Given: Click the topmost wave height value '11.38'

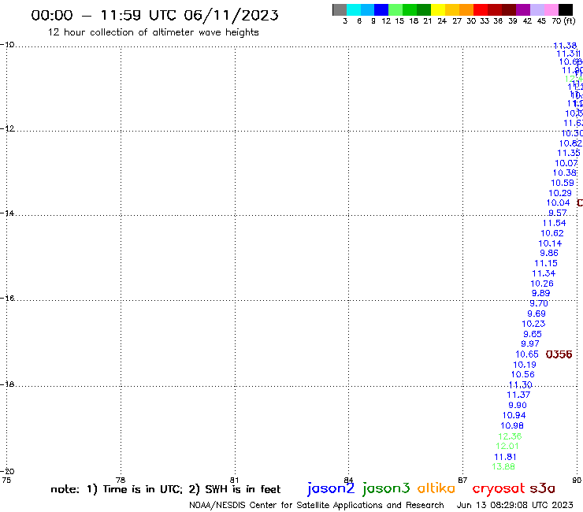Looking at the screenshot, I should click(565, 46).
